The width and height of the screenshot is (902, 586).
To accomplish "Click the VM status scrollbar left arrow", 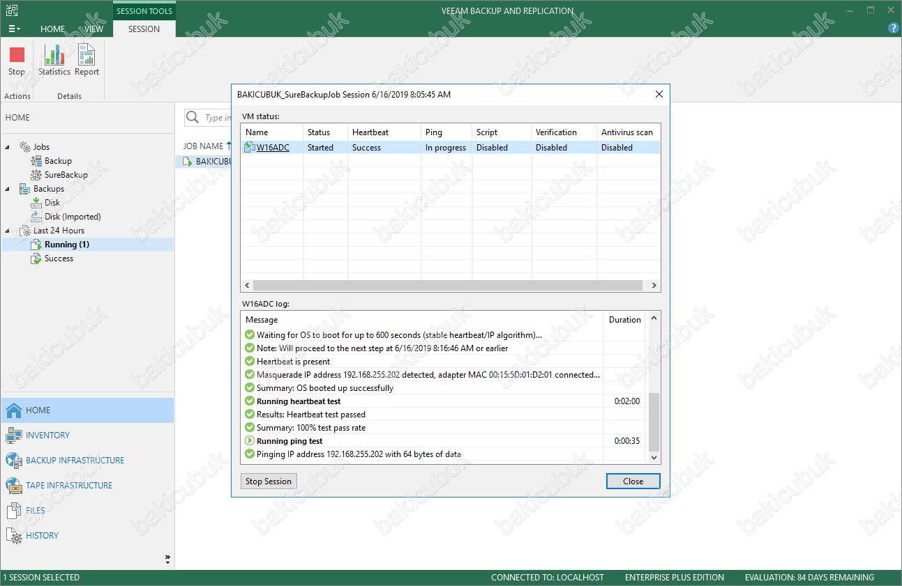I will tap(246, 286).
